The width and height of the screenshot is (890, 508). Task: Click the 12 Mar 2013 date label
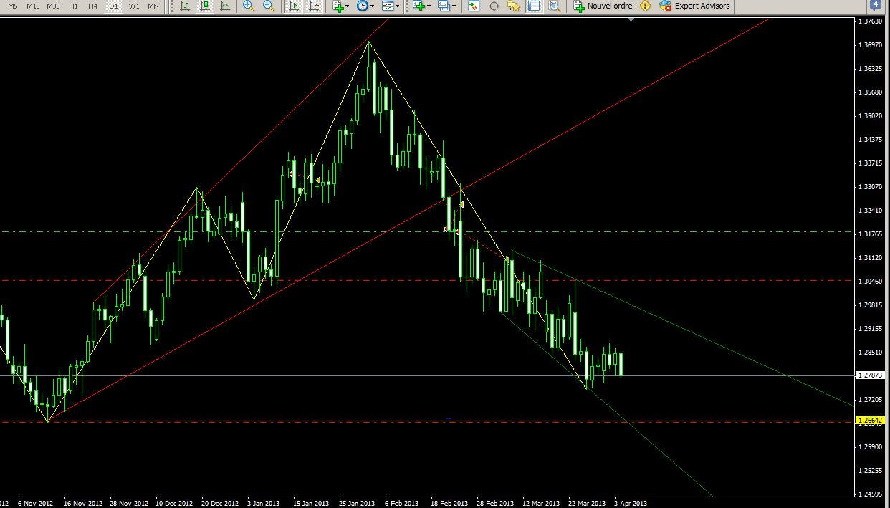point(541,503)
